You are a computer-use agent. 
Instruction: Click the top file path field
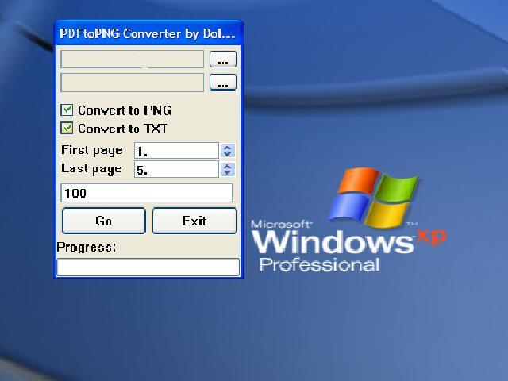133,60
